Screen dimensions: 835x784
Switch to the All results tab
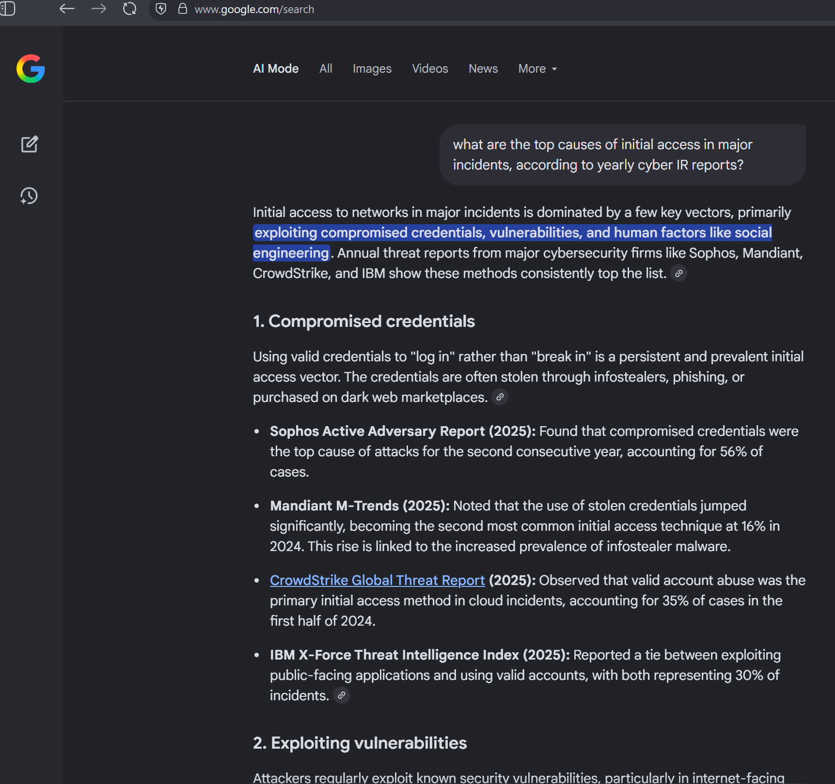pos(326,69)
